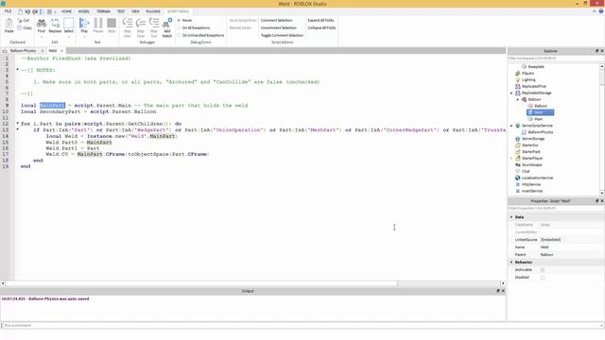Image resolution: width=605 pixels, height=340 pixels.
Task: Collapse the Balloon model node arrow
Action: click(x=518, y=99)
